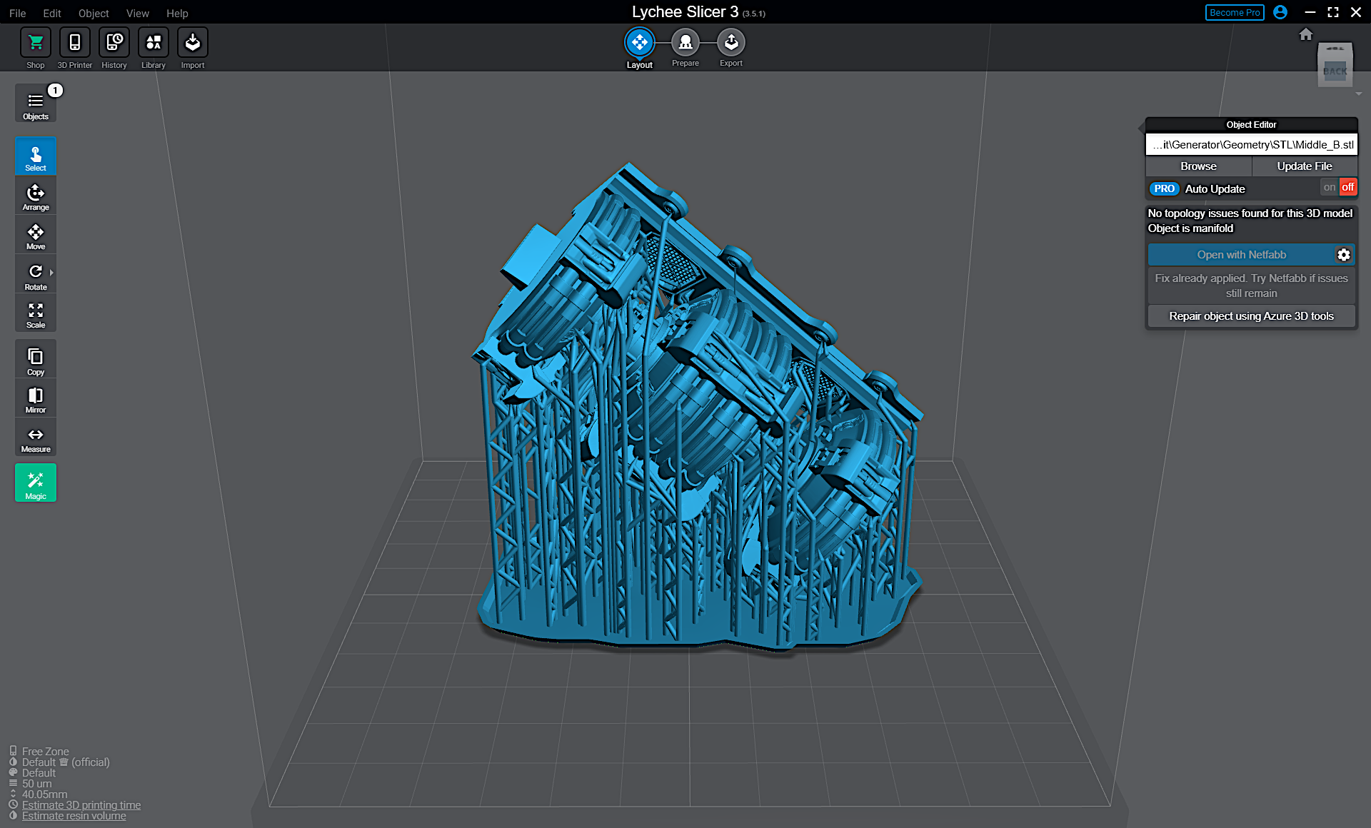
Task: Open the Measure tool
Action: click(36, 437)
